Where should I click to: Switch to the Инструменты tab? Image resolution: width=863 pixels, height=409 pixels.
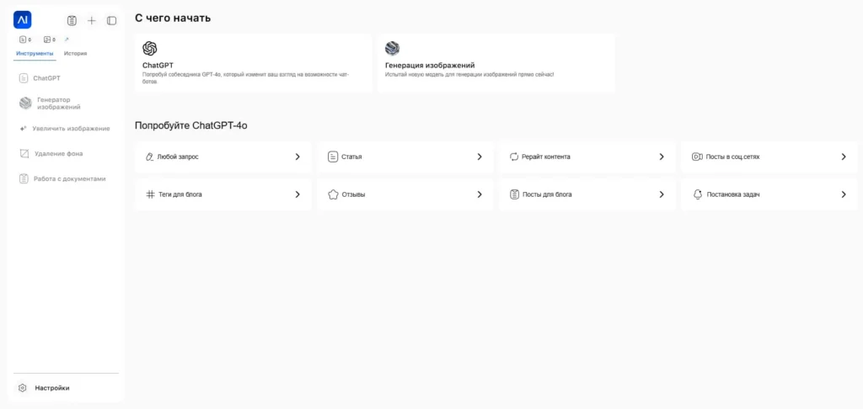[35, 53]
